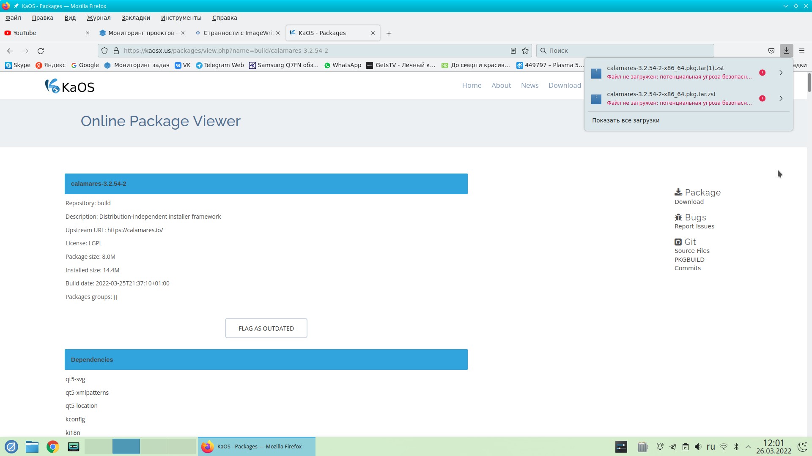The height and width of the screenshot is (456, 812).
Task: Open the Журнал menu
Action: 99,18
